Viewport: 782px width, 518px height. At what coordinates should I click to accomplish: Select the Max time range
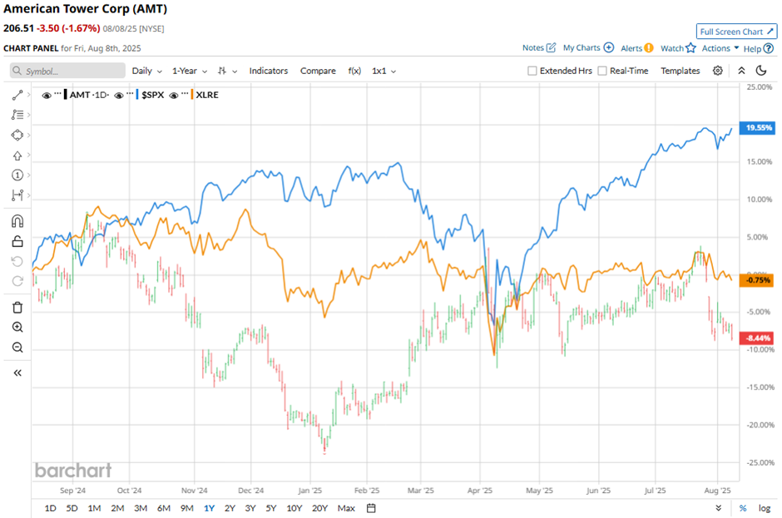coord(346,508)
